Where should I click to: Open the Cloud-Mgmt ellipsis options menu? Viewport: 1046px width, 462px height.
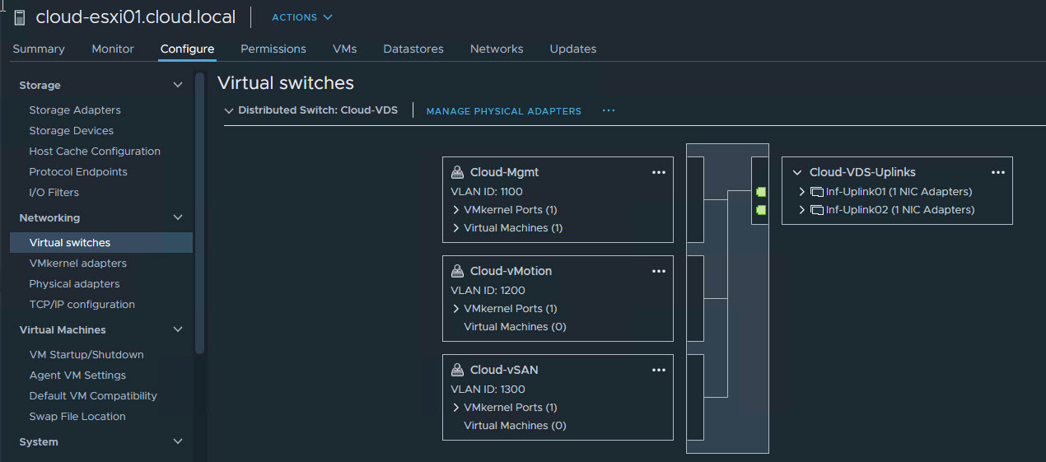(658, 173)
